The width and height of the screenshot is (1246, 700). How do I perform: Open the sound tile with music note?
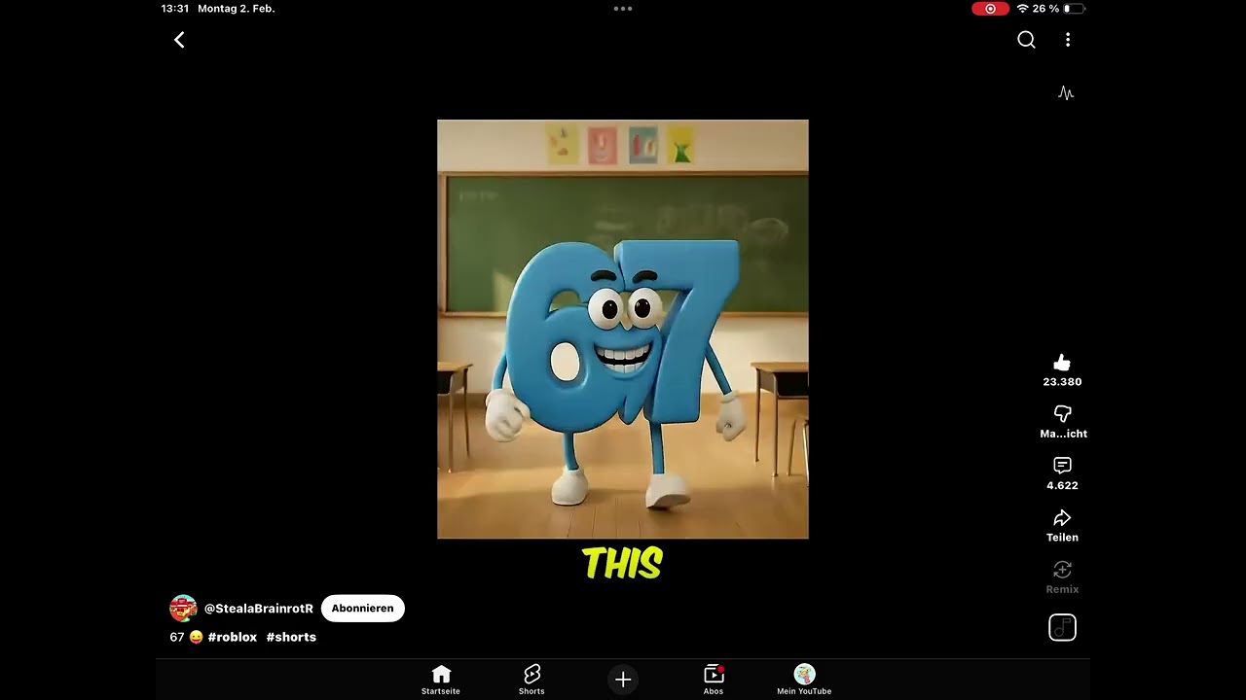click(1062, 628)
